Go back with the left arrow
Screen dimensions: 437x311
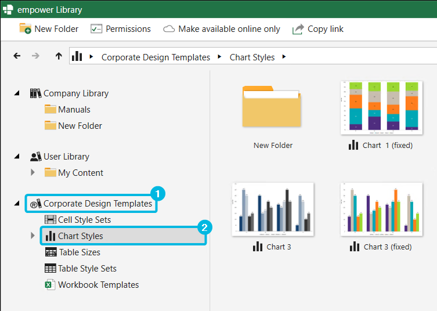(17, 56)
